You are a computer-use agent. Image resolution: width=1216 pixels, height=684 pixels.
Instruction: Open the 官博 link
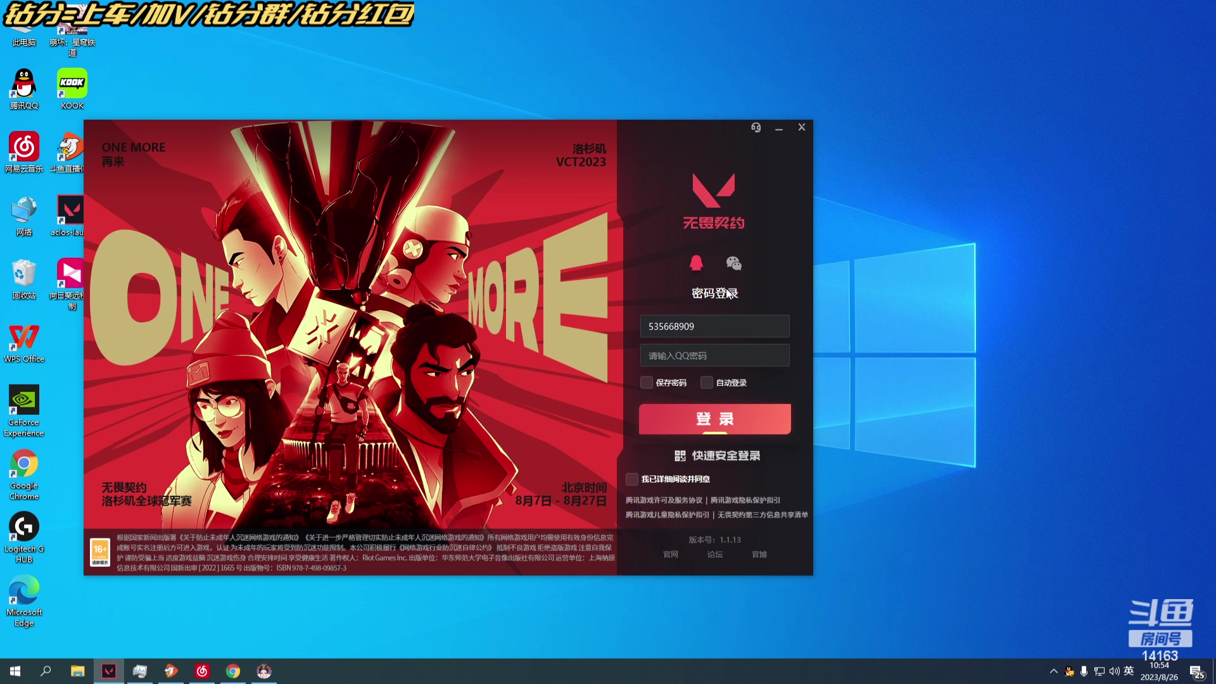point(759,554)
